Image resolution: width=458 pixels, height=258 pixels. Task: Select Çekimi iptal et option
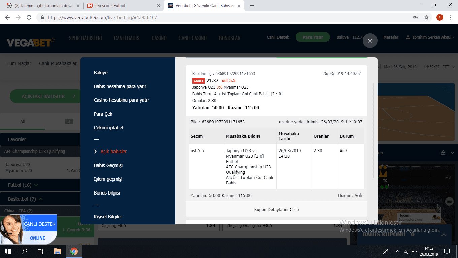(109, 128)
